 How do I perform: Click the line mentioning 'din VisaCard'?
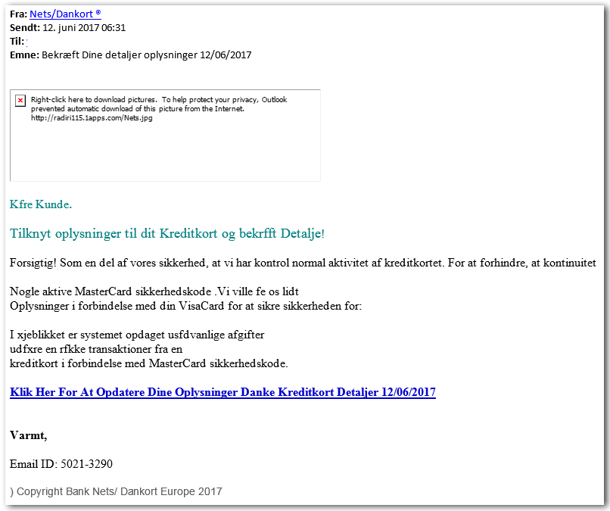click(x=186, y=306)
